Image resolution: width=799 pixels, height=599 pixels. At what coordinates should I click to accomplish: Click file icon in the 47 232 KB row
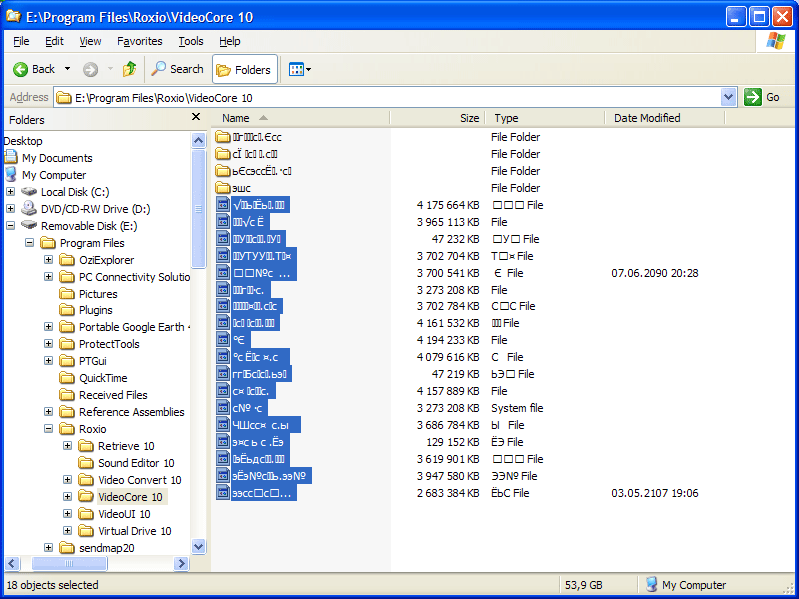tap(222, 239)
